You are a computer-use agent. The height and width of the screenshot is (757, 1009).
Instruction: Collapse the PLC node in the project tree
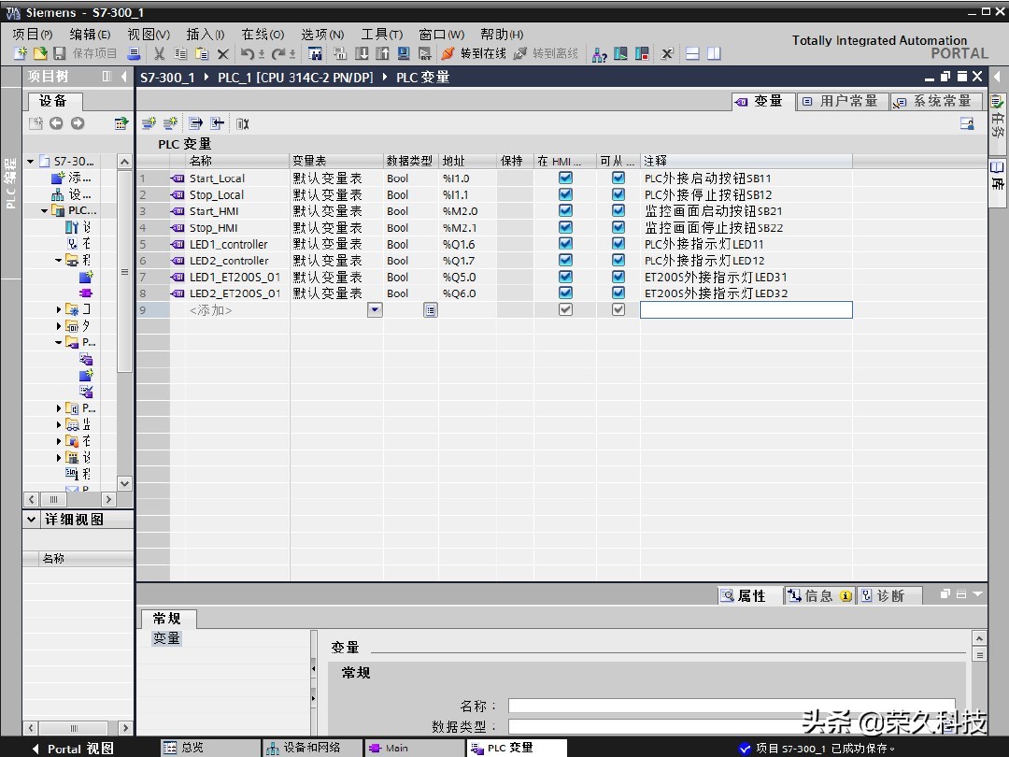(44, 210)
